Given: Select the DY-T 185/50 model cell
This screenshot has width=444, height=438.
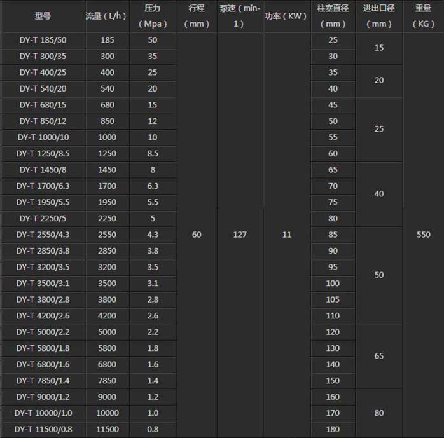Looking at the screenshot, I should pyautogui.click(x=43, y=40).
